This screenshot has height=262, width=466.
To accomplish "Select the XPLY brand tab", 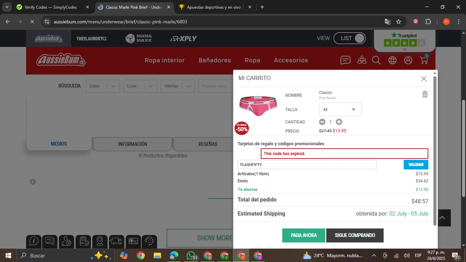I will click(x=183, y=39).
